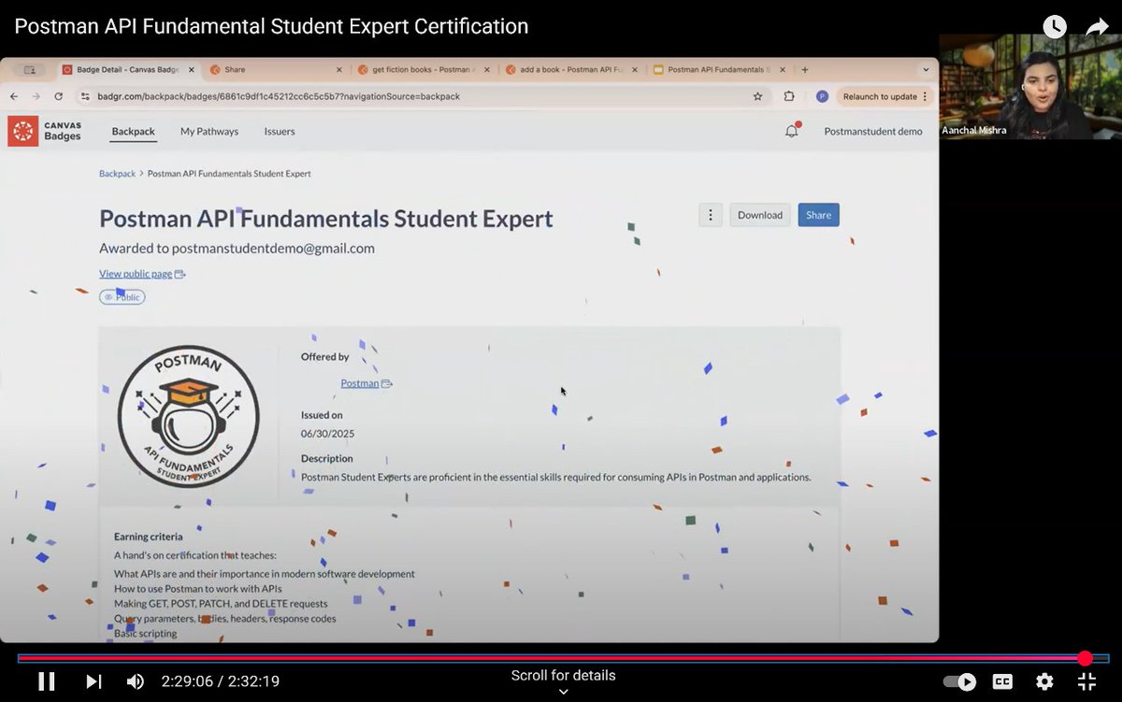Click the 06/30/2025 issued date
The width and height of the screenshot is (1122, 702).
tap(327, 434)
